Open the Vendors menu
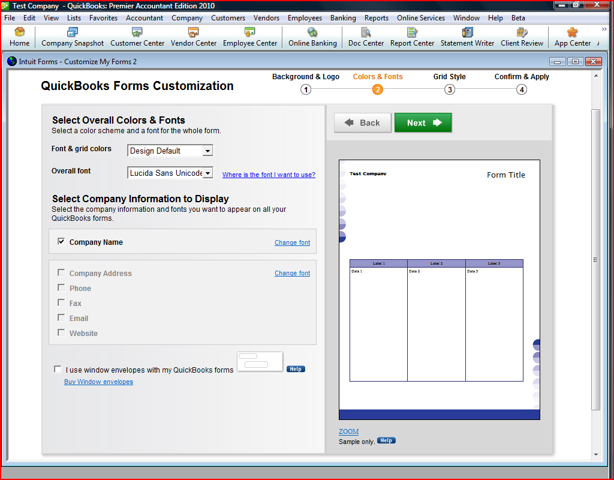Image resolution: width=614 pixels, height=480 pixels. (x=266, y=18)
